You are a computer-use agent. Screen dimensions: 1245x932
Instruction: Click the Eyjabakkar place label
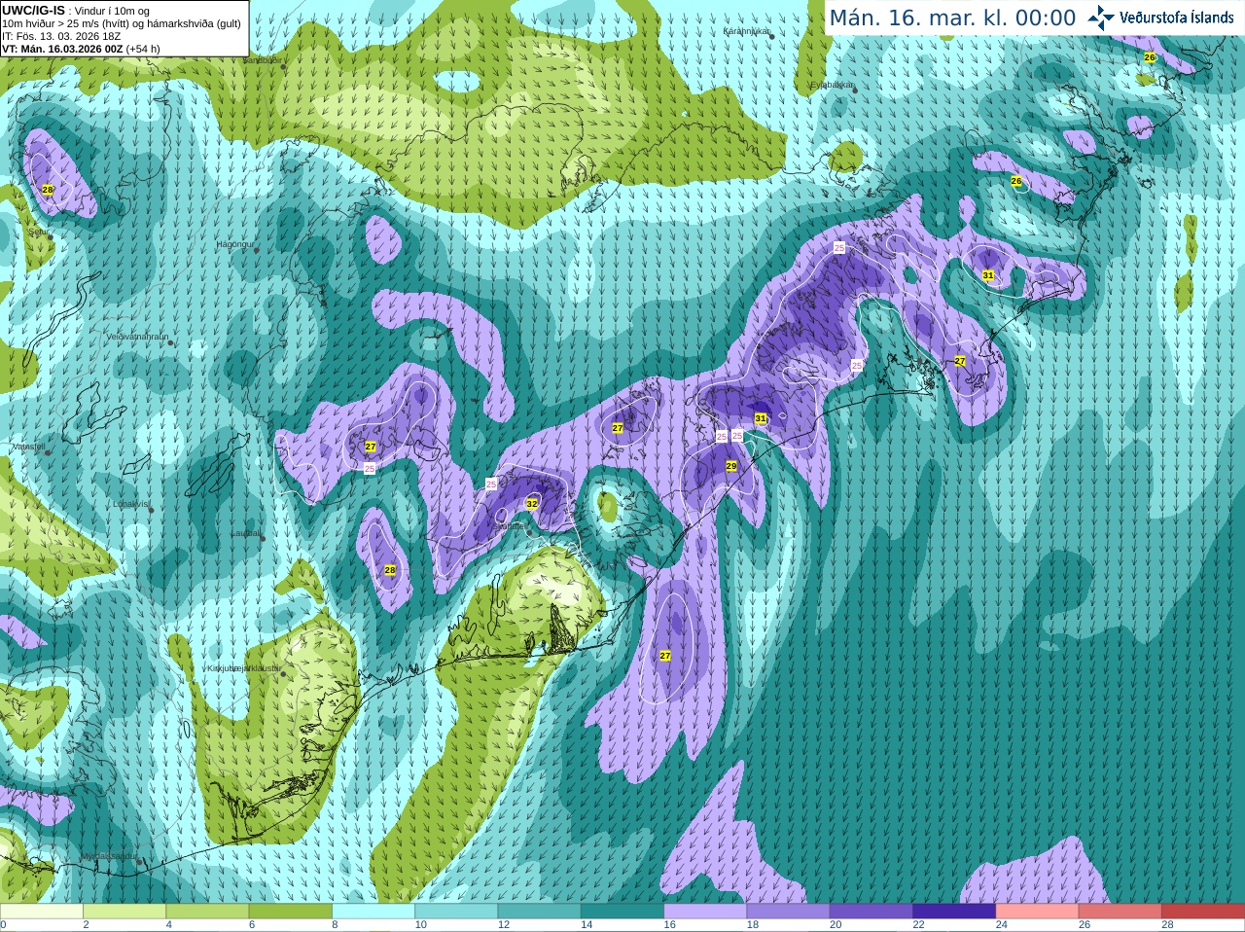(x=833, y=85)
